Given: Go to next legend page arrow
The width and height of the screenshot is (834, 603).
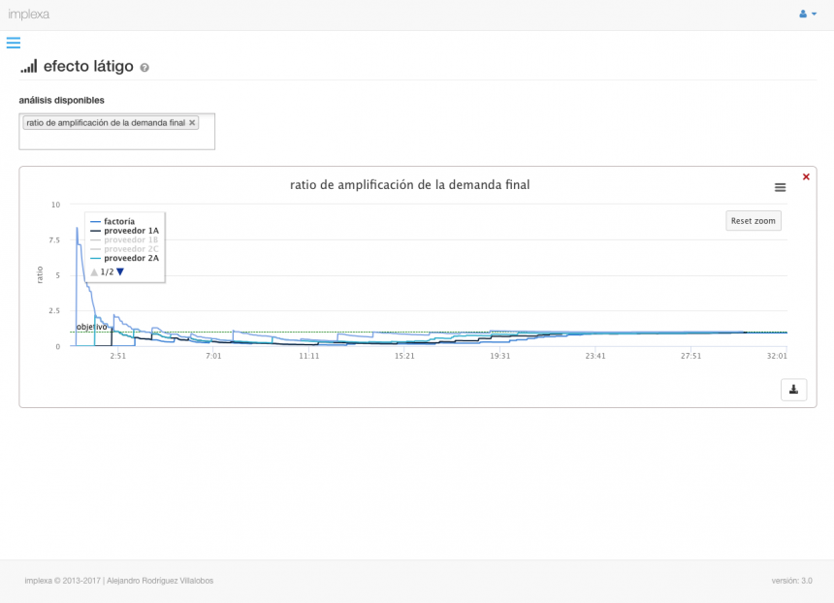Looking at the screenshot, I should pos(120,272).
